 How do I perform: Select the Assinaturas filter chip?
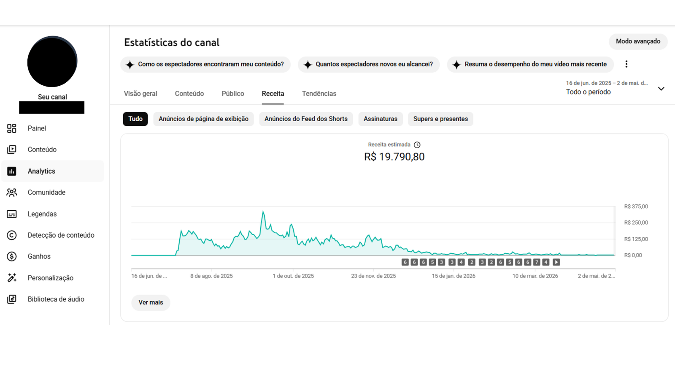tap(381, 119)
